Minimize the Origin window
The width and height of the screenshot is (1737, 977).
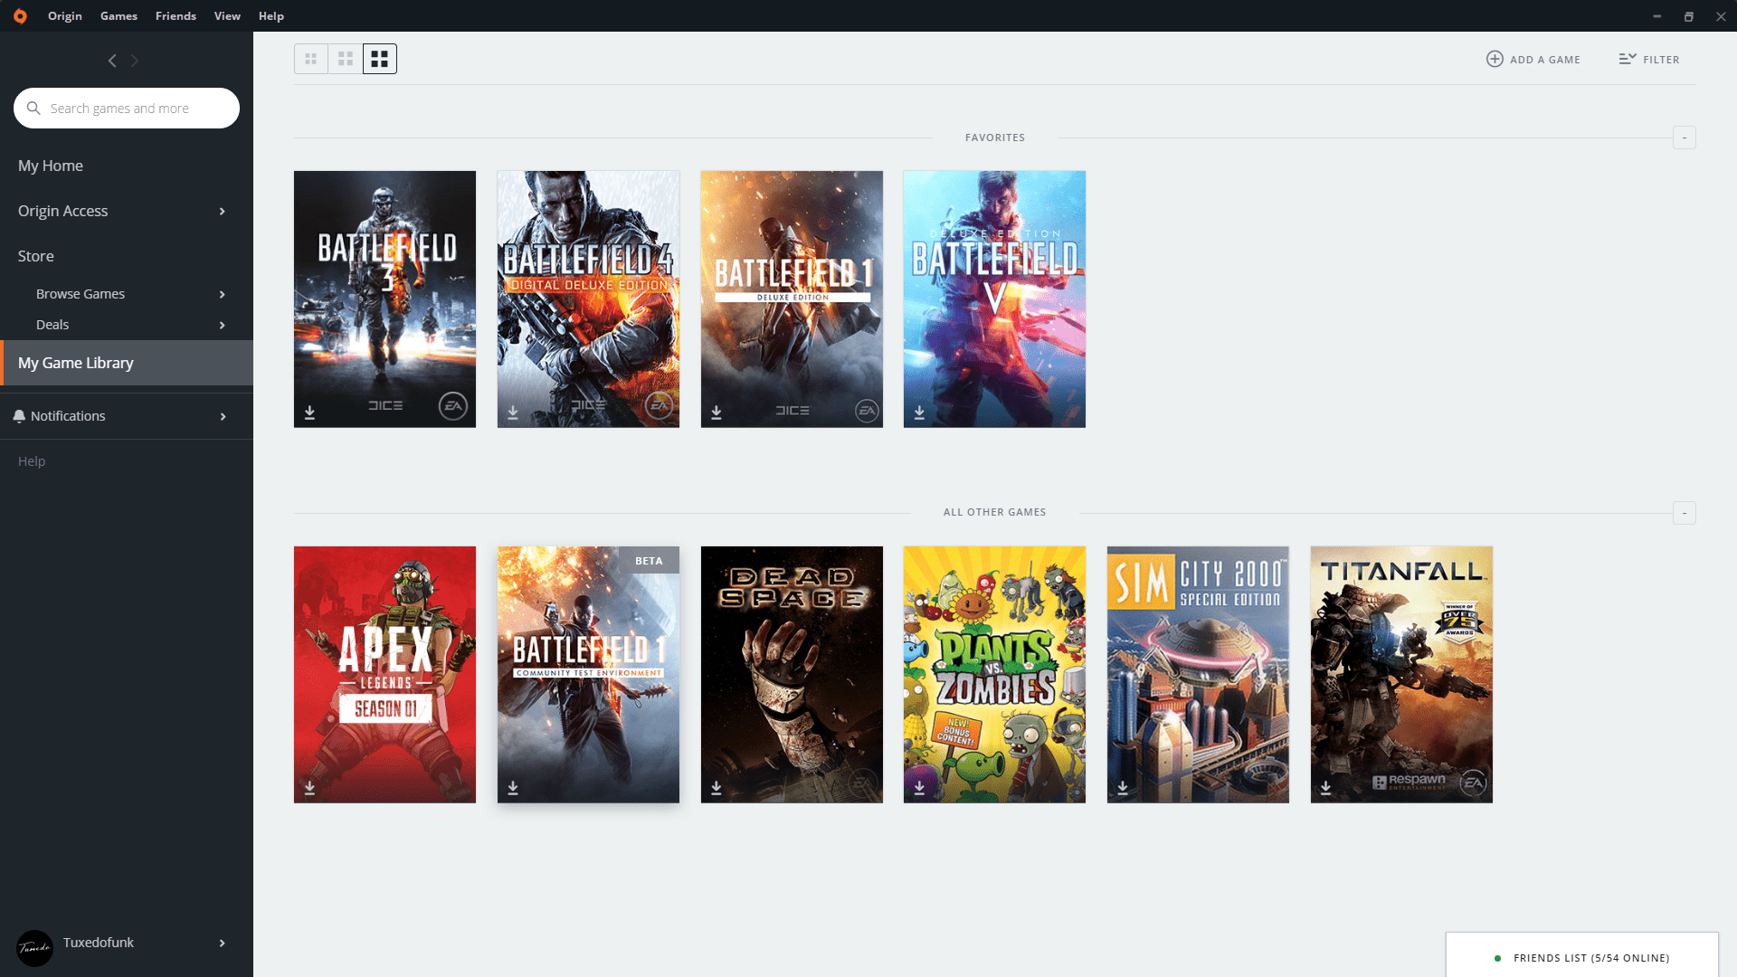(1657, 16)
